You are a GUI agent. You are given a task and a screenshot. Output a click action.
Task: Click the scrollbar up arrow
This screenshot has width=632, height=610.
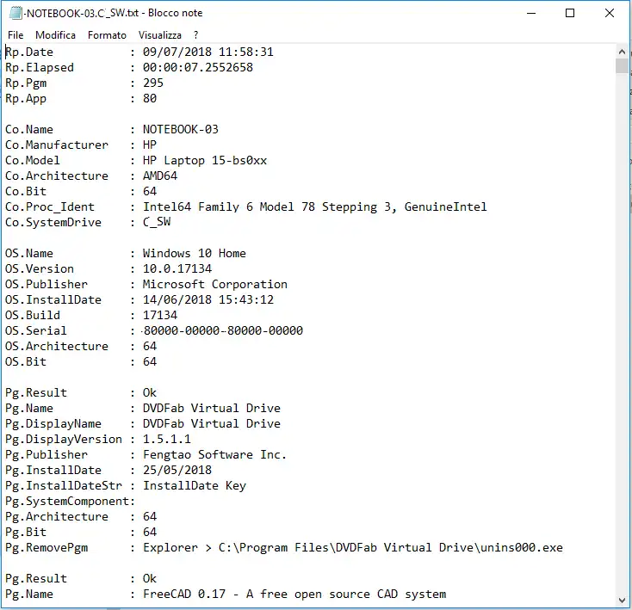622,52
